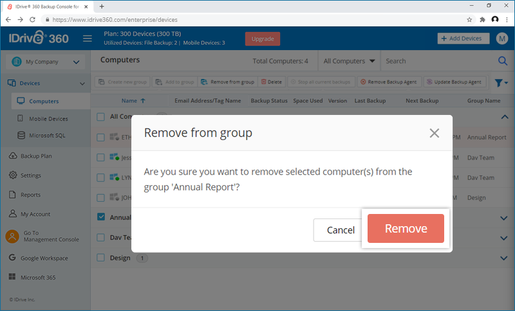Click the Reports document icon
Screen dimensions: 515x311
click(x=12, y=194)
